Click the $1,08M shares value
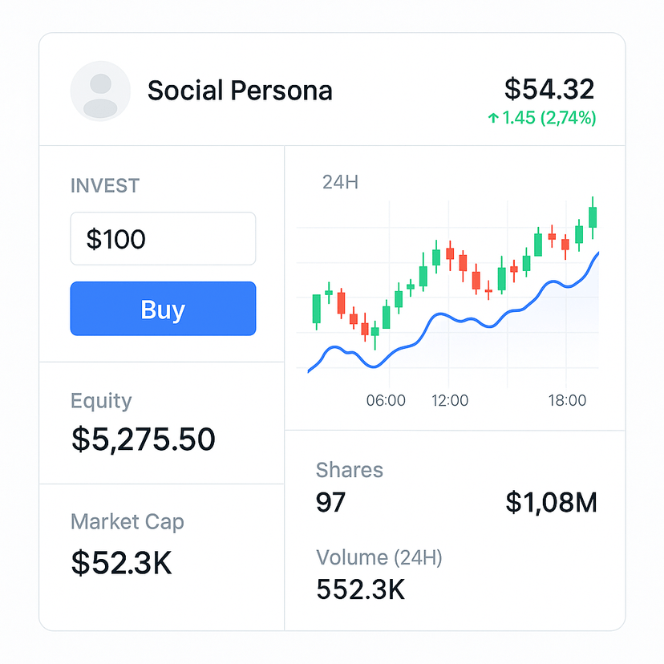 551,503
